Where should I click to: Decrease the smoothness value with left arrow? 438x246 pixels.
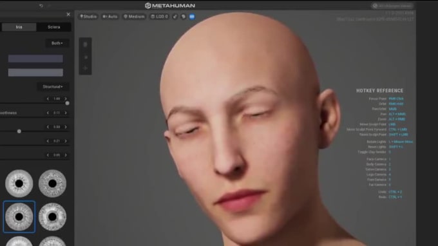click(x=48, y=113)
